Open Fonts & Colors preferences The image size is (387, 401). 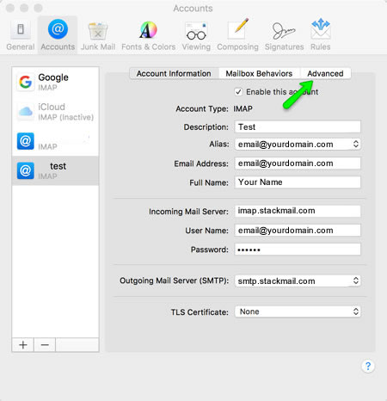click(x=148, y=35)
